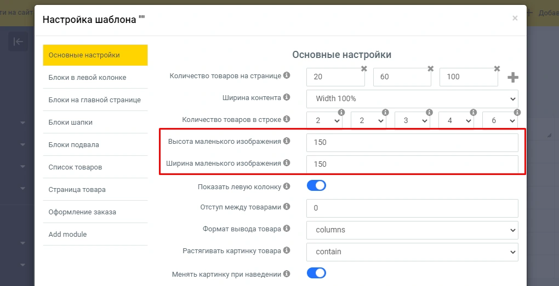This screenshot has width=559, height=286.
Task: Expand the Формат вывода товара dropdown
Action: click(412, 230)
